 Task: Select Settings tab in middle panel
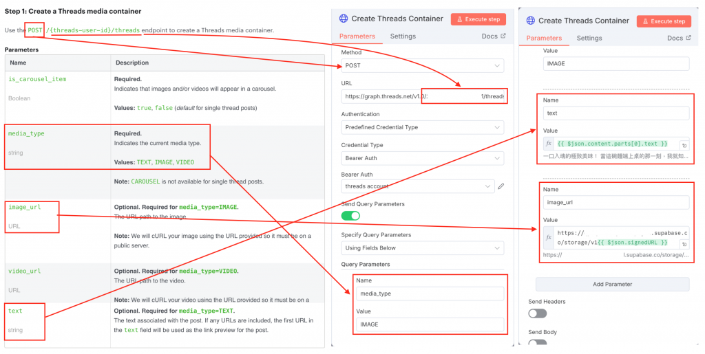click(x=403, y=36)
